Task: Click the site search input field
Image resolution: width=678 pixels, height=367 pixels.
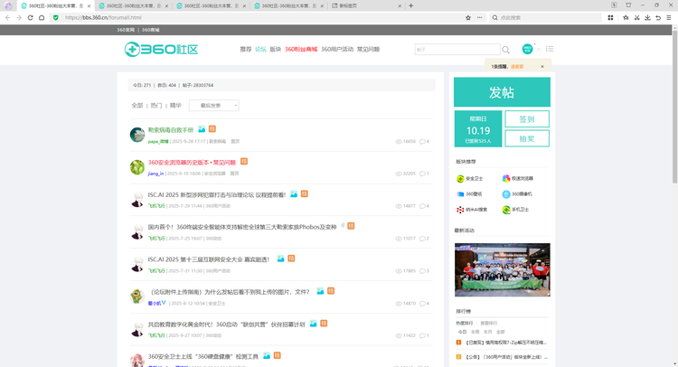Action: point(457,50)
